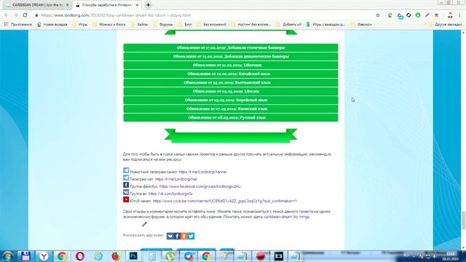The image size is (466, 262).
Task: Expand update 19.02.2019 dynamic banners bar
Action: click(x=231, y=56)
